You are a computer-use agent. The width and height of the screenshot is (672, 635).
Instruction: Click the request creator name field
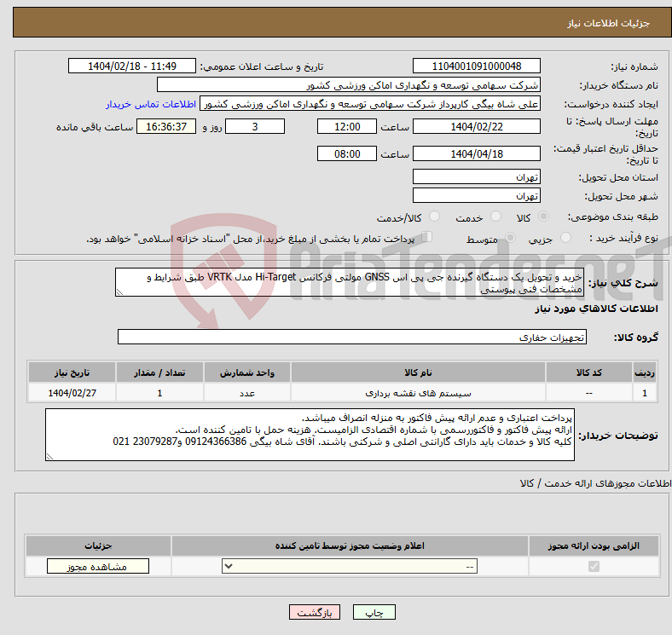point(370,104)
